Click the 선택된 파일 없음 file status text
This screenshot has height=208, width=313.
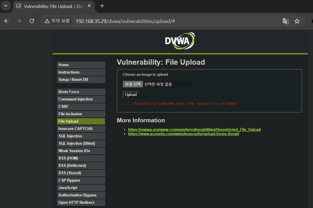coord(158,84)
